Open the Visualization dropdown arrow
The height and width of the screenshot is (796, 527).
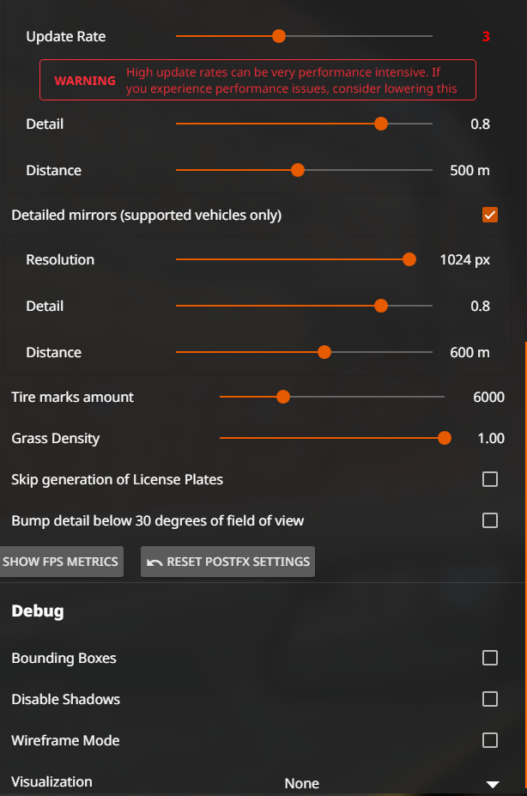coord(493,784)
